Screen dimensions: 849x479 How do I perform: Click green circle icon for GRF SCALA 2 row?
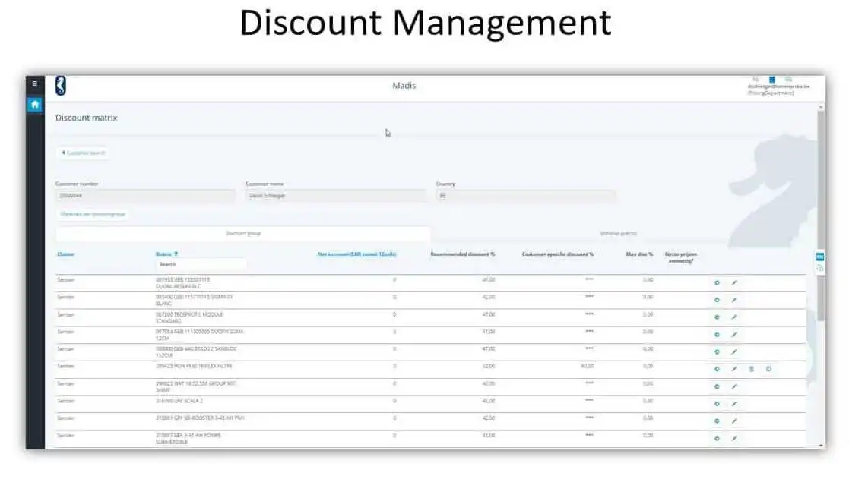[717, 404]
